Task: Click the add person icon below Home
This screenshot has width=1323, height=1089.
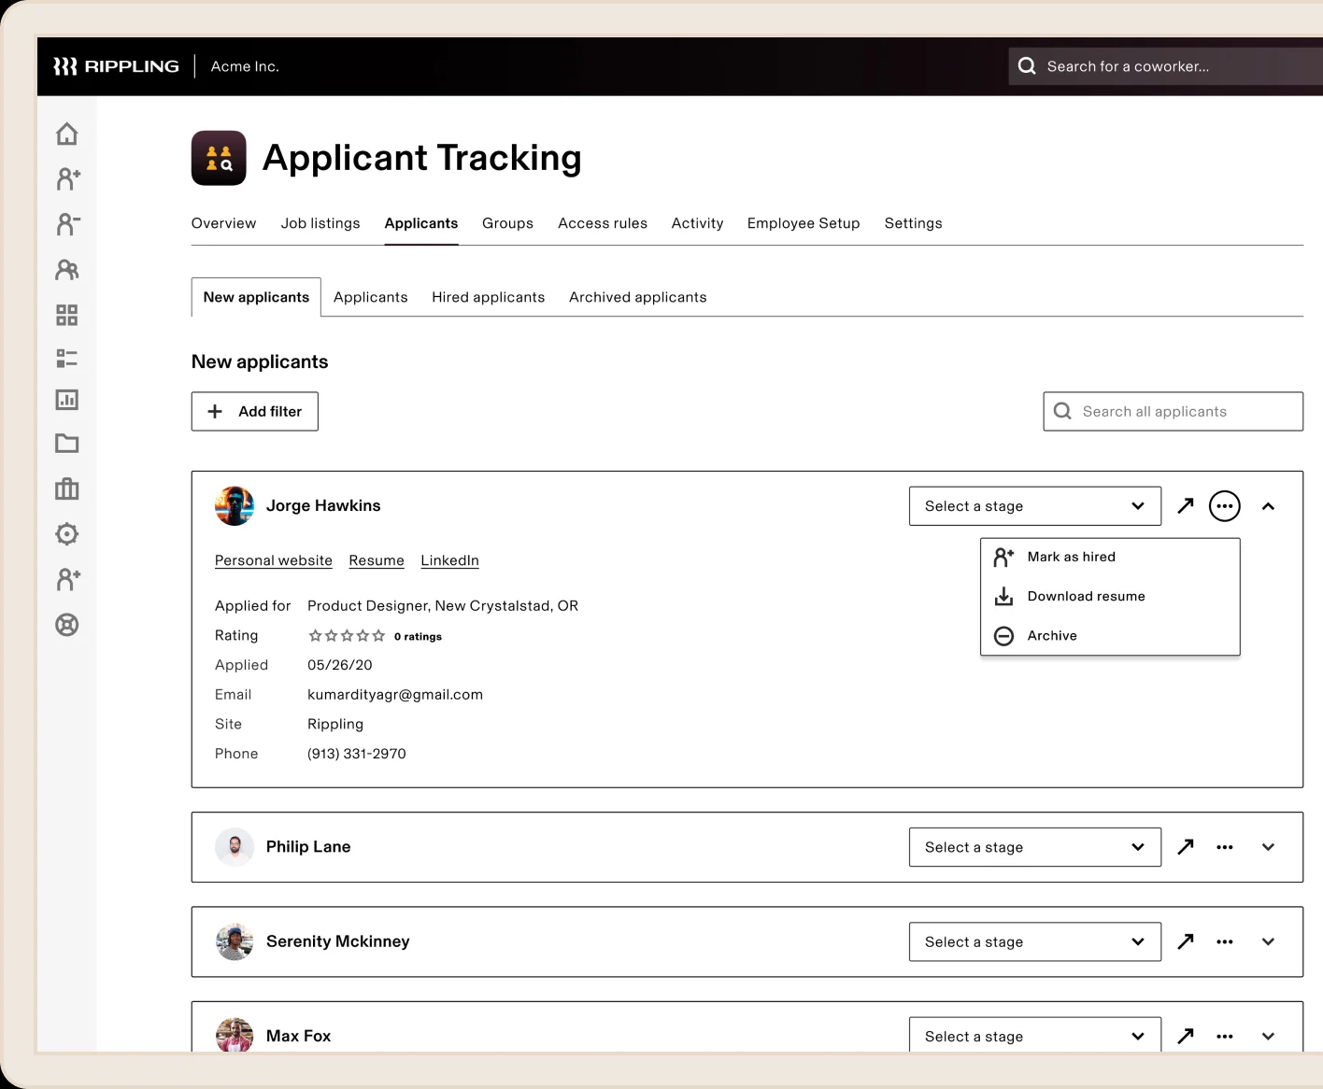Action: [68, 178]
